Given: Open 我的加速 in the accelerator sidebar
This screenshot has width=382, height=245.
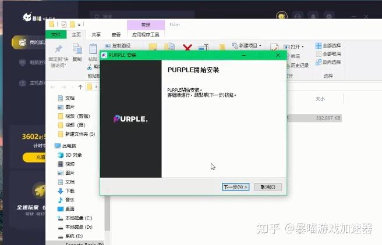Looking at the screenshot, I should point(29,42).
